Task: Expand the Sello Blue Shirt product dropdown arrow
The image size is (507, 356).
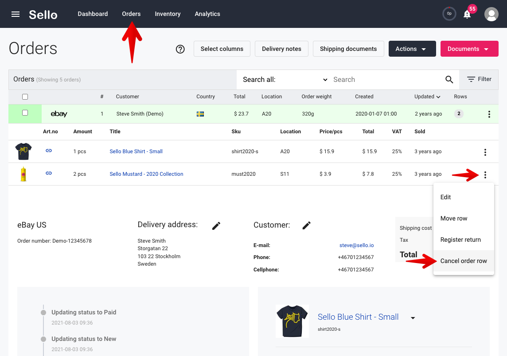Action: click(413, 318)
